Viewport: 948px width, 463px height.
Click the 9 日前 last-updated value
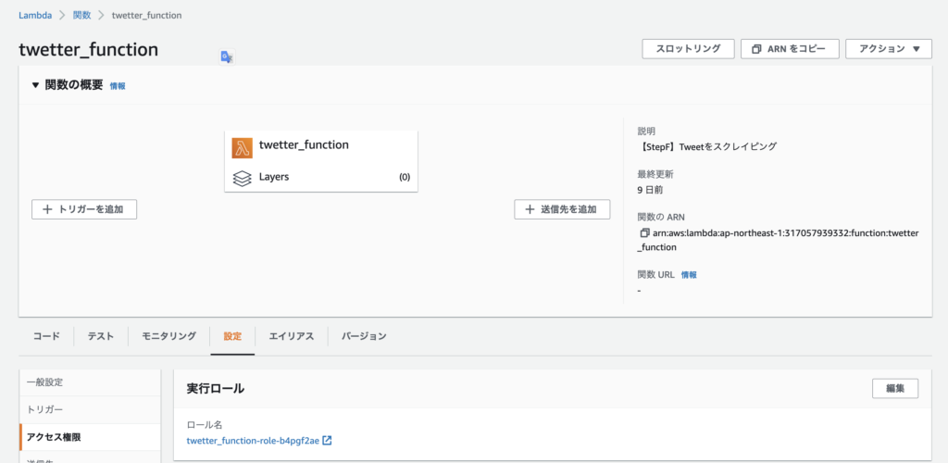click(652, 190)
